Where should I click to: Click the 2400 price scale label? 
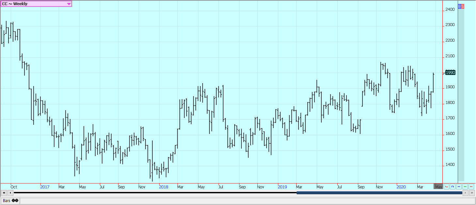point(450,9)
